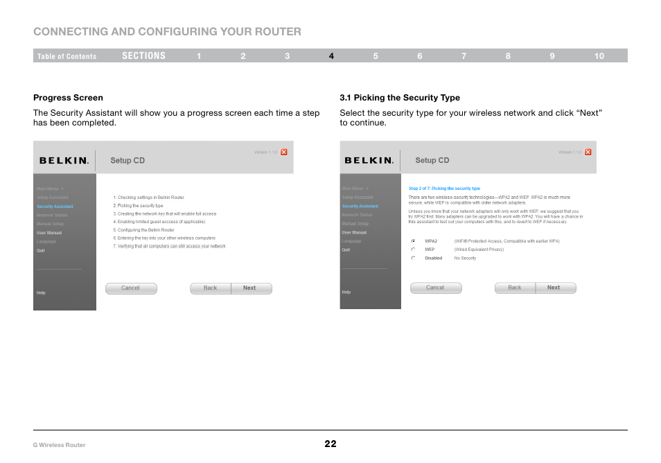The height and width of the screenshot is (463, 661).
Task: Jump to section 3 in navigation bar
Action: (x=287, y=56)
